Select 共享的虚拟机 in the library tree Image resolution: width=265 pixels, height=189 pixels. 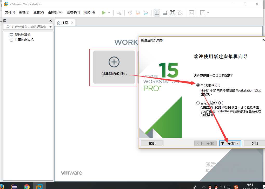tap(24, 40)
